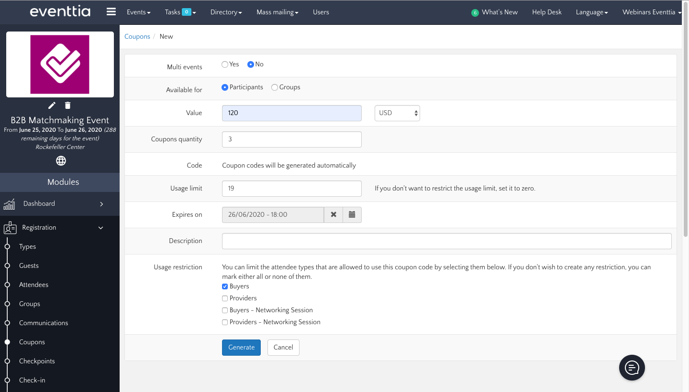Select Groups under Available for

[x=275, y=87]
